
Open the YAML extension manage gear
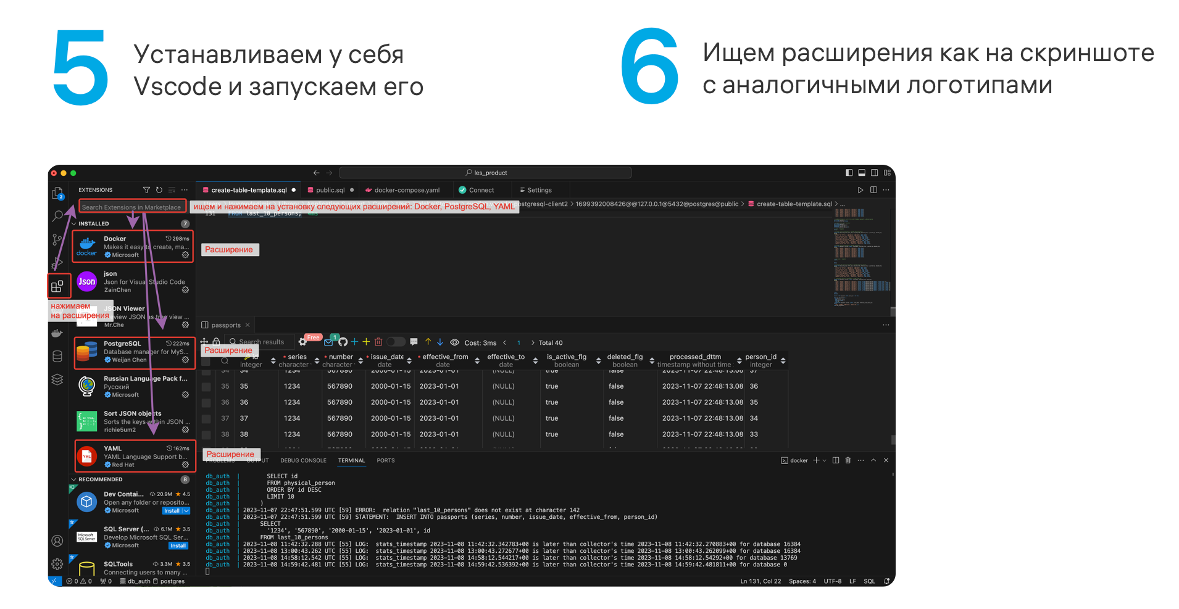click(x=185, y=465)
